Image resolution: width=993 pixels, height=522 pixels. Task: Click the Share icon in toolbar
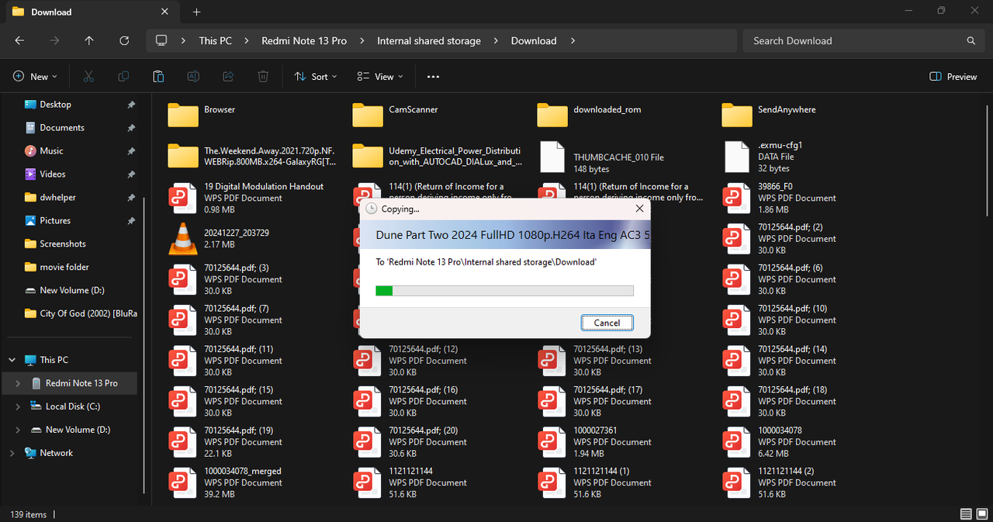(x=228, y=77)
